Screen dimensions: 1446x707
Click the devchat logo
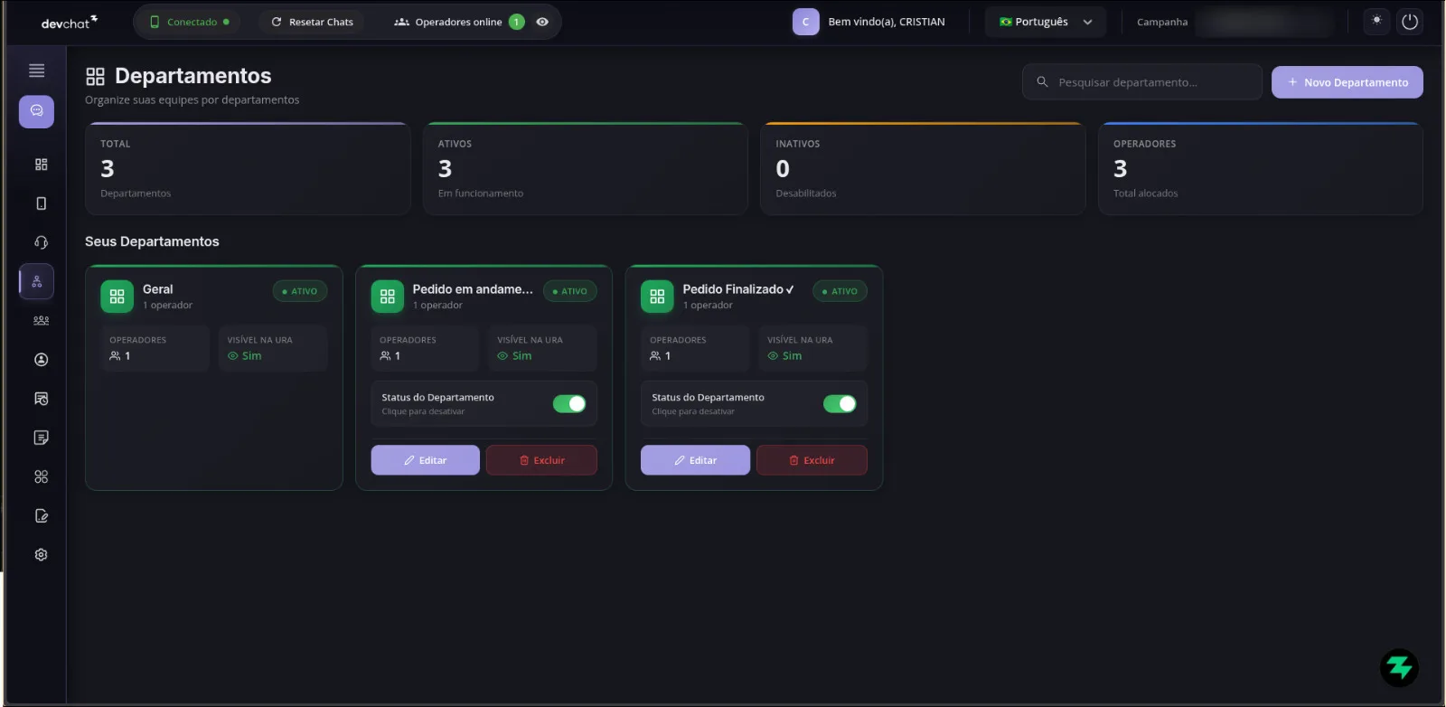(70, 22)
